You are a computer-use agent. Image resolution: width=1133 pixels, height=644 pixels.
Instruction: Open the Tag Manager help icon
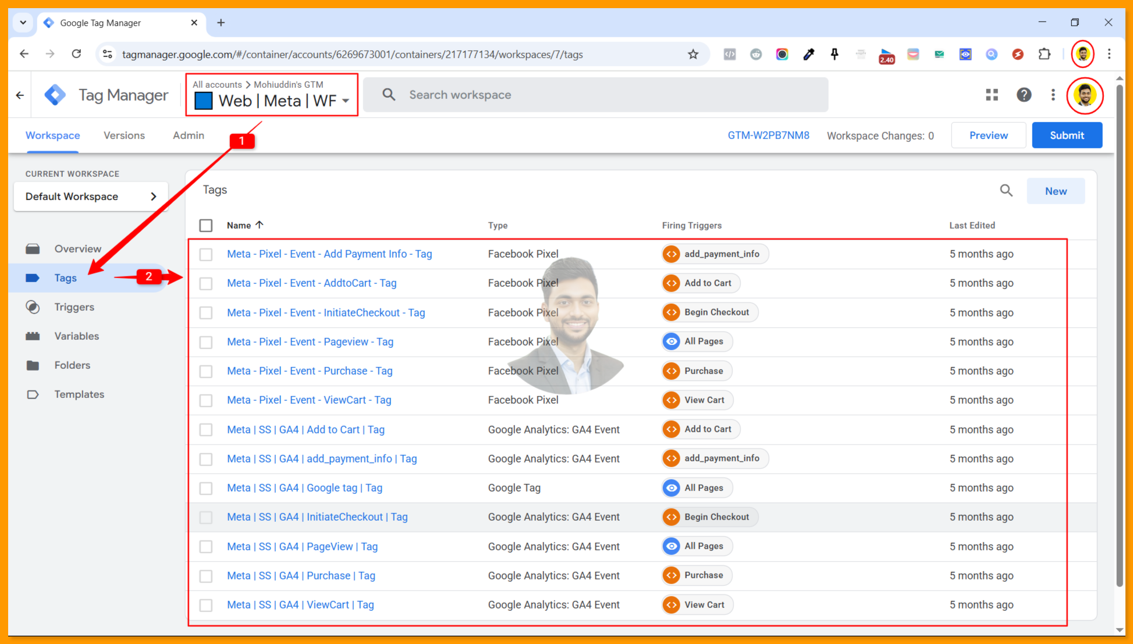click(1025, 94)
